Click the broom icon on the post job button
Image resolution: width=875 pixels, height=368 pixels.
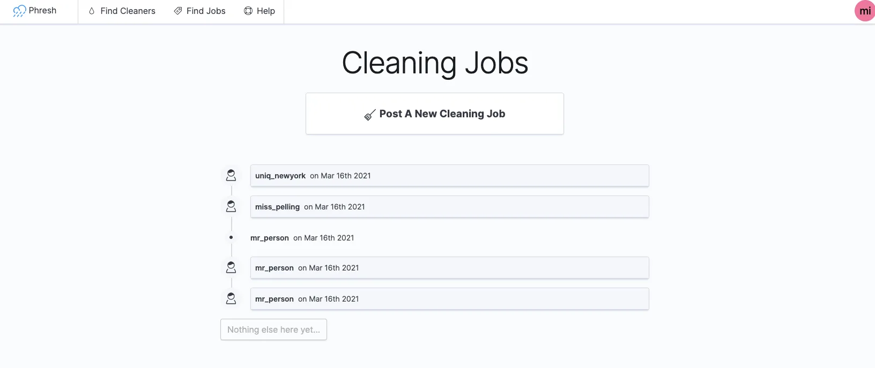click(x=369, y=115)
